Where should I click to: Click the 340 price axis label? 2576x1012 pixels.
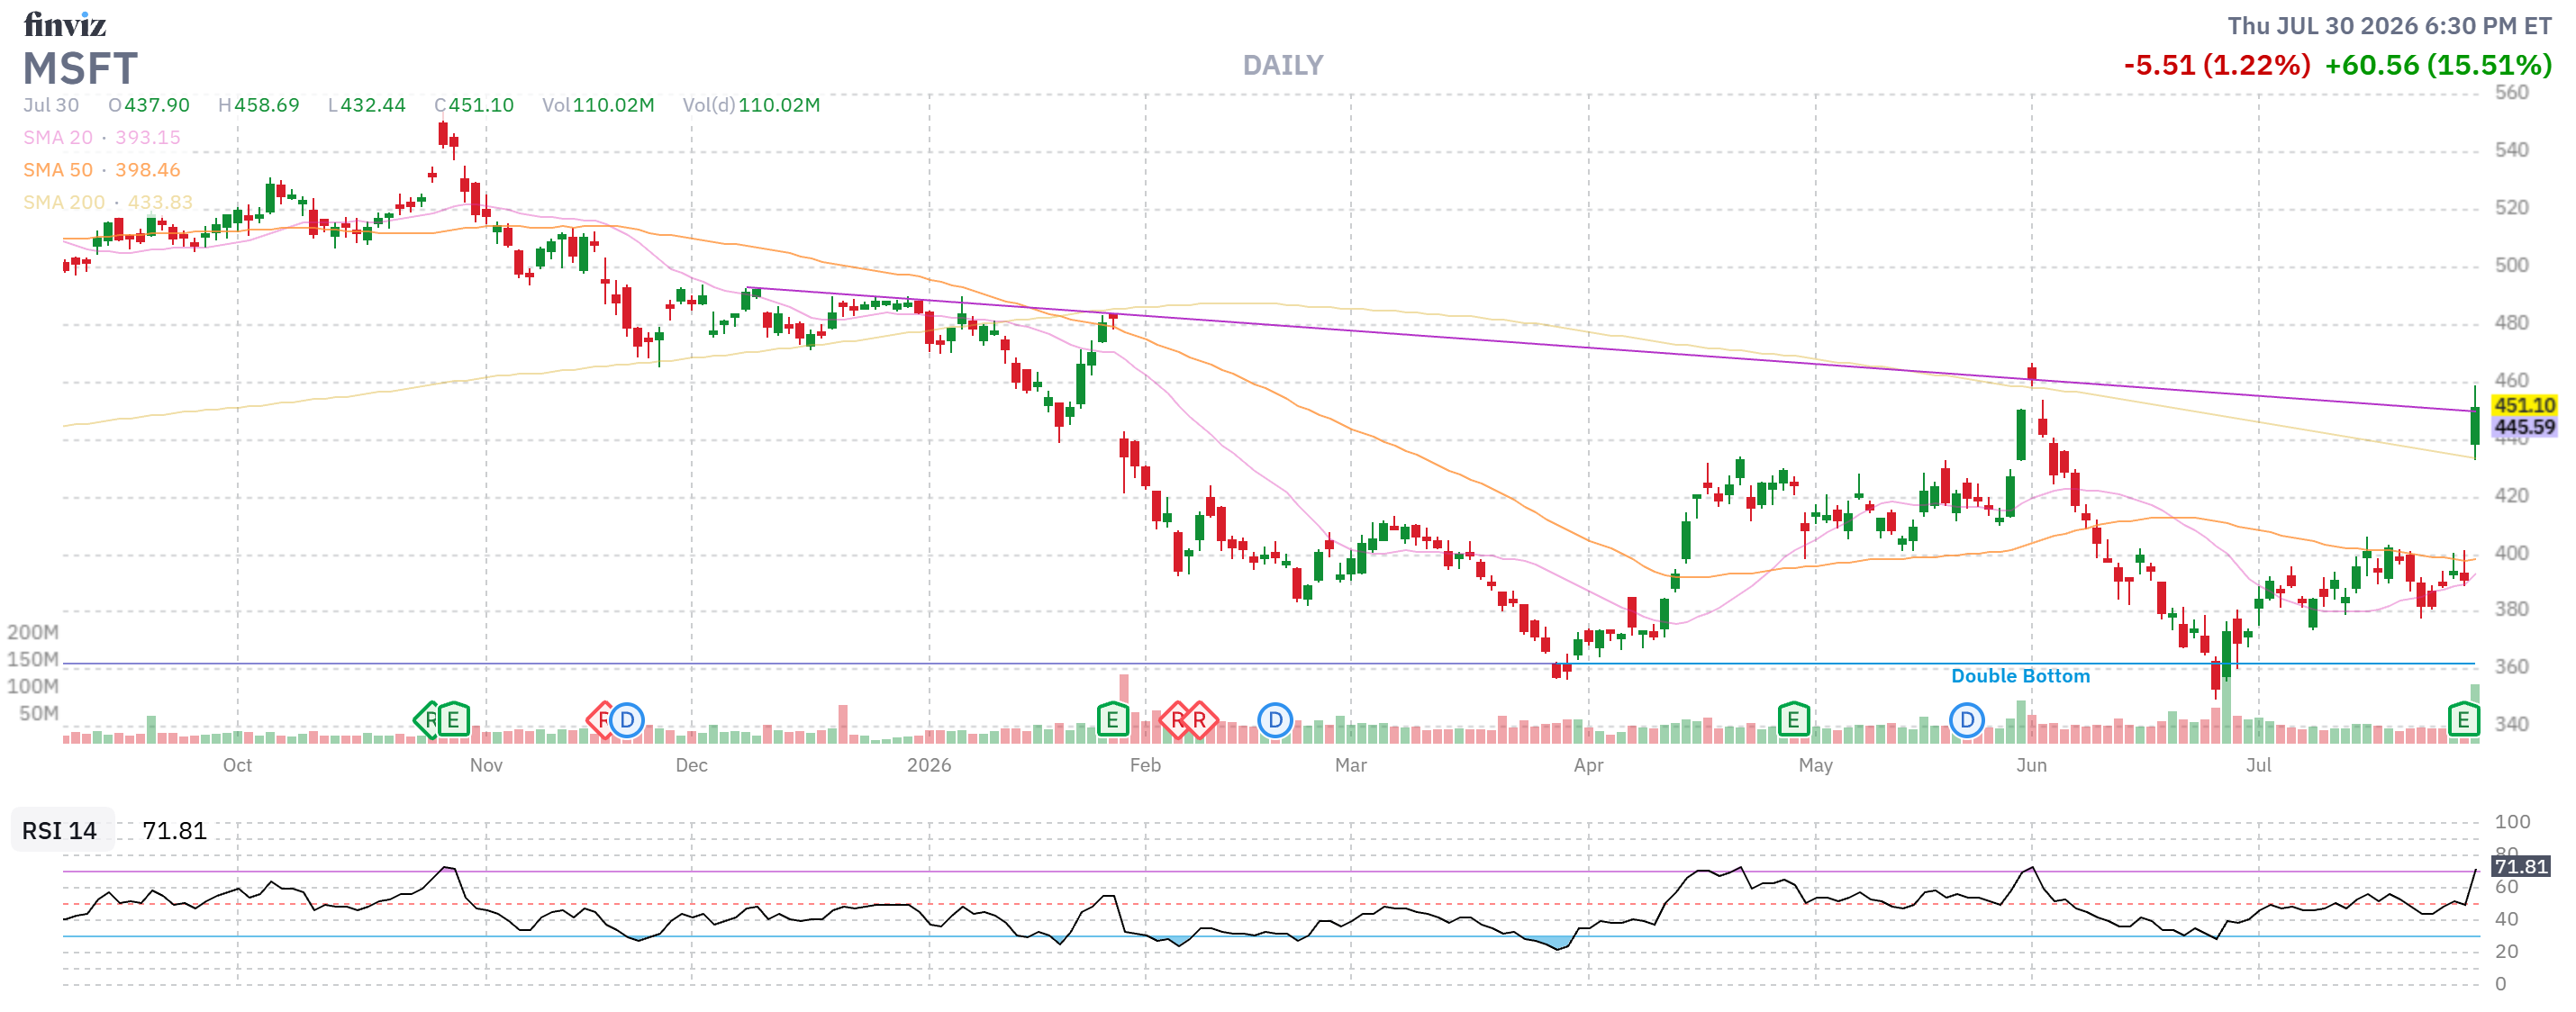coord(2511,724)
